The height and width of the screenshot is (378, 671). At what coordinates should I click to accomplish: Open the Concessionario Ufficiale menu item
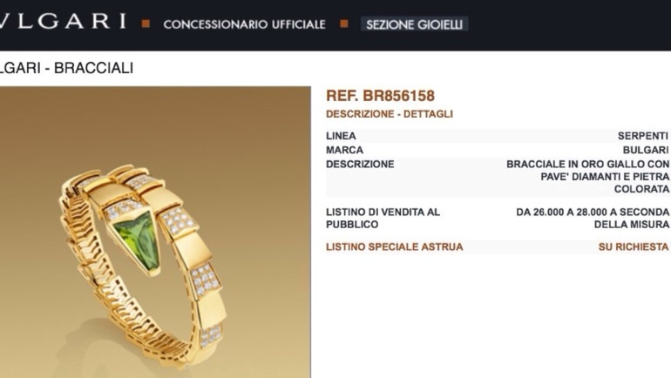[244, 24]
